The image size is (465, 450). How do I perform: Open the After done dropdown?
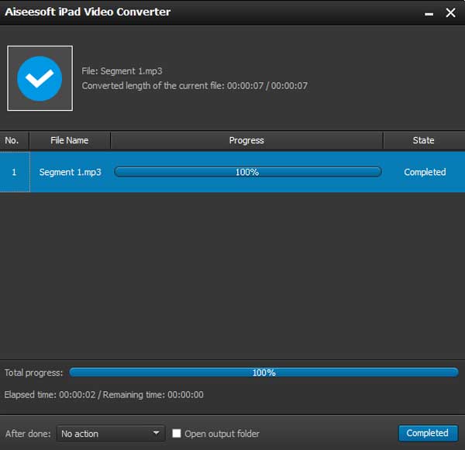(x=110, y=434)
